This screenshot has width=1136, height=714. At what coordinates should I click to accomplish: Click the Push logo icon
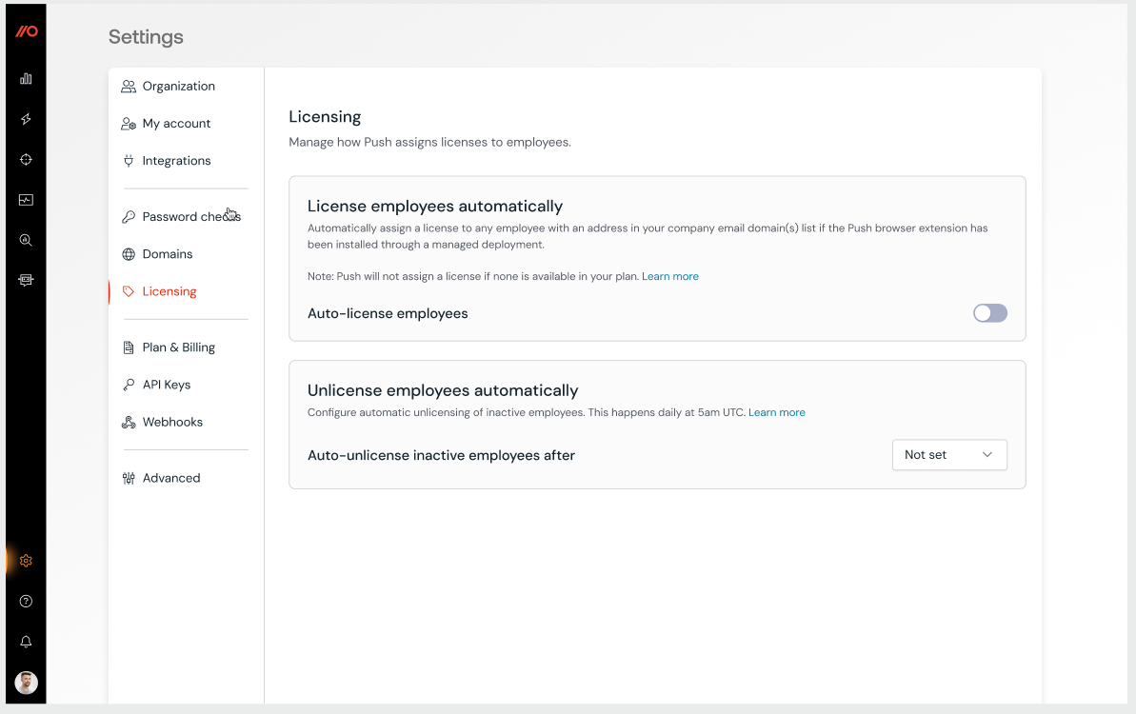(26, 31)
